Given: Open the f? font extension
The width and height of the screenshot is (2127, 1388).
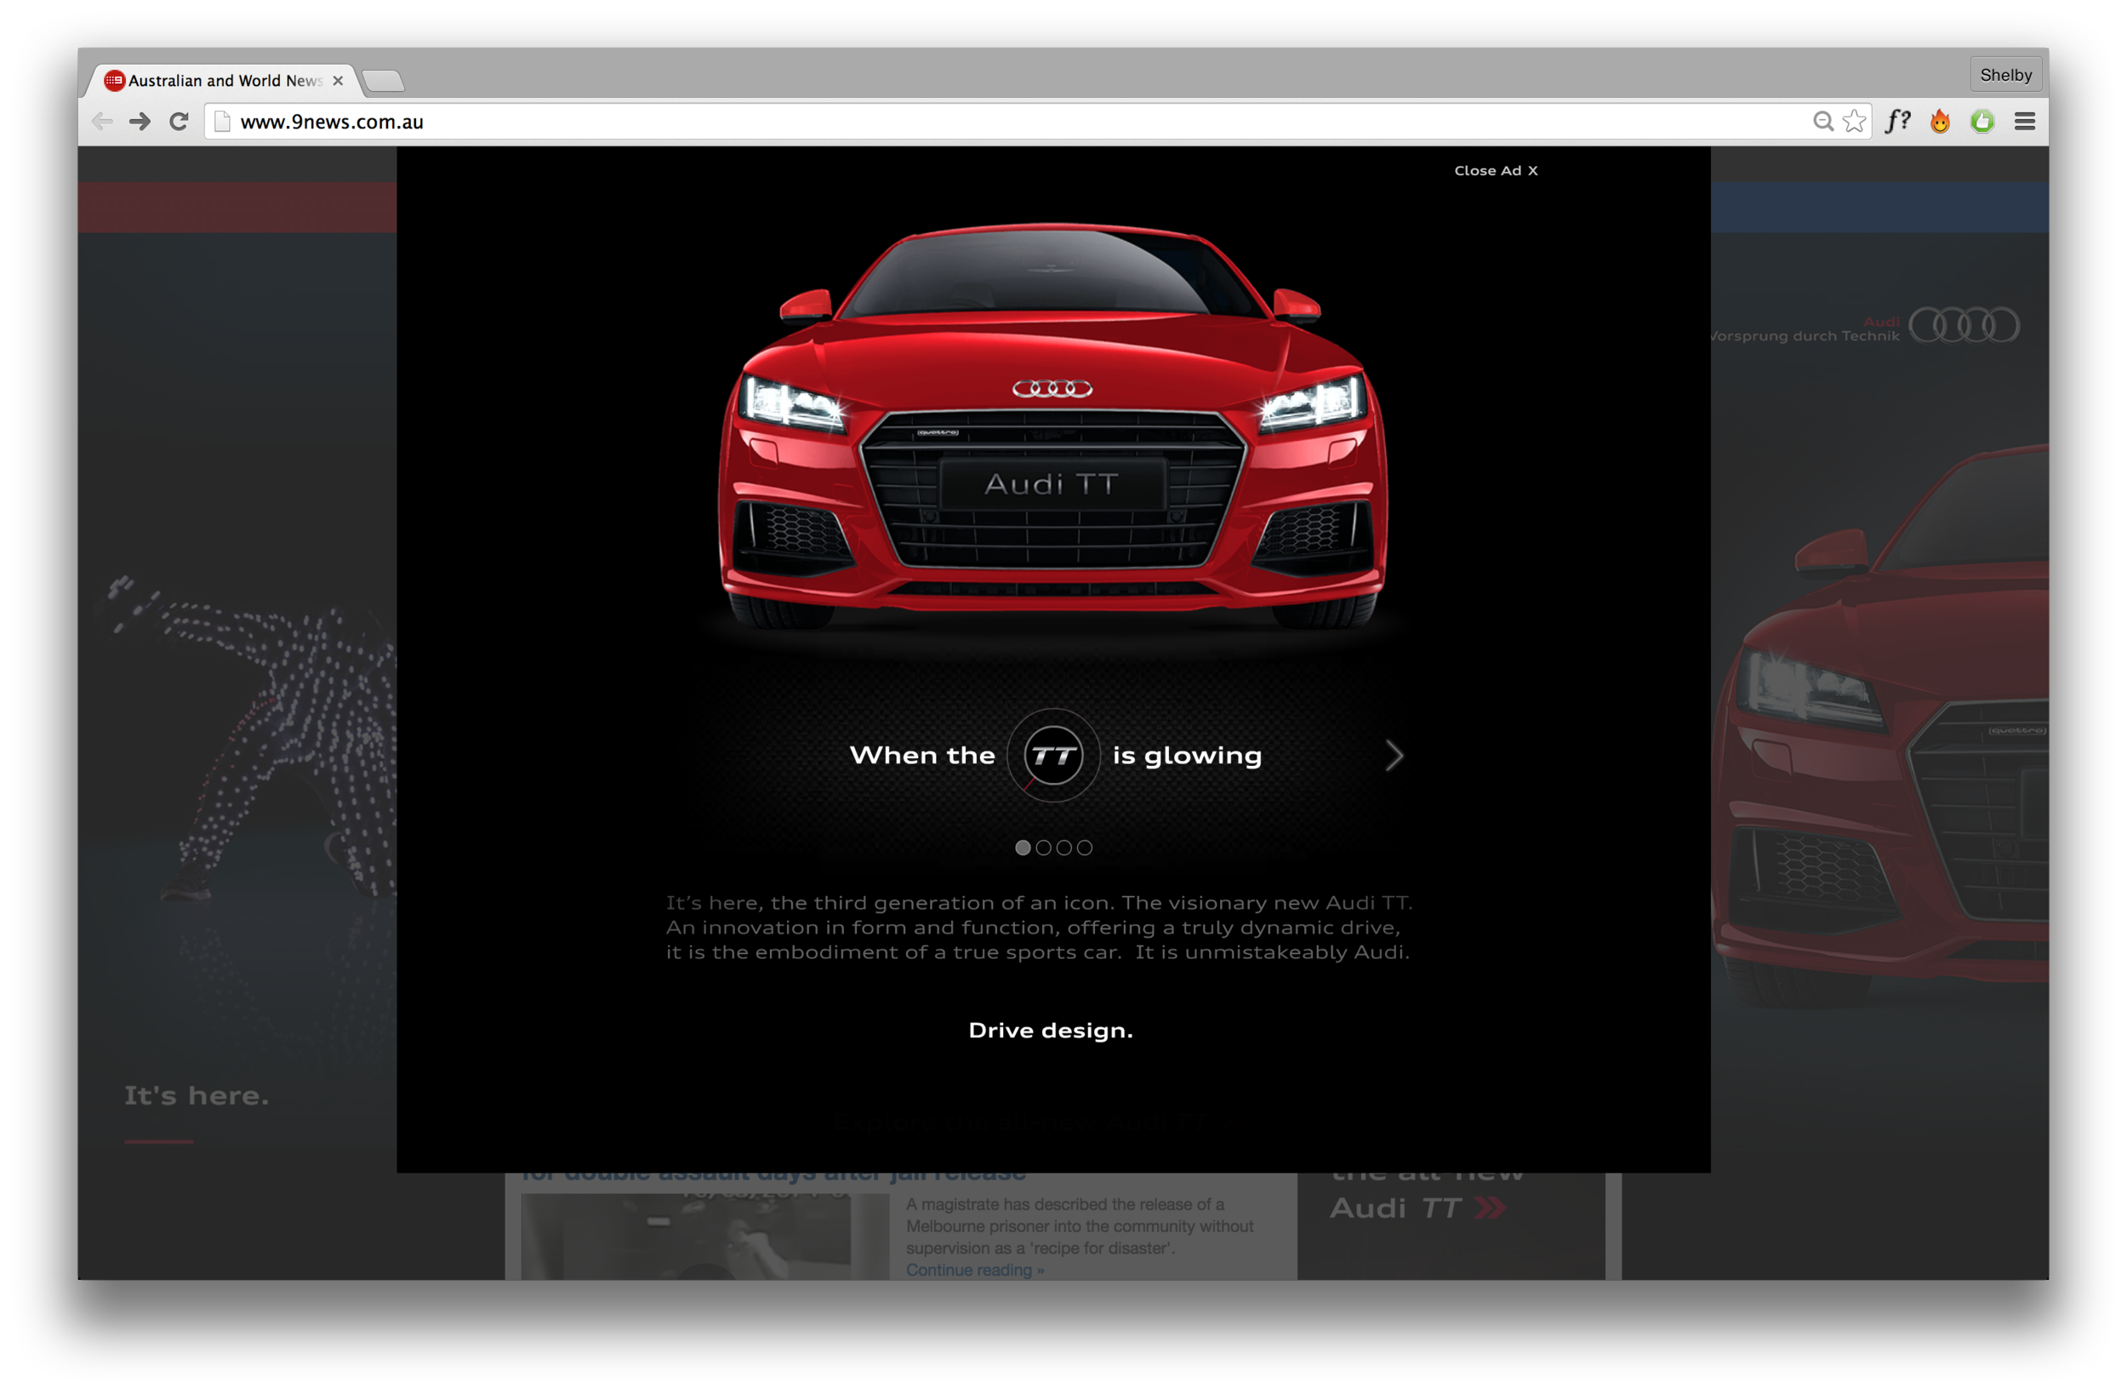Looking at the screenshot, I should click(1897, 121).
